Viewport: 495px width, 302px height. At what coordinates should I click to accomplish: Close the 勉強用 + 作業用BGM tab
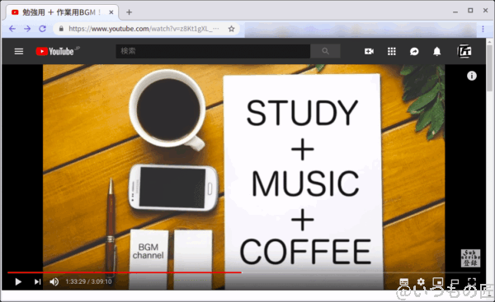(x=111, y=12)
